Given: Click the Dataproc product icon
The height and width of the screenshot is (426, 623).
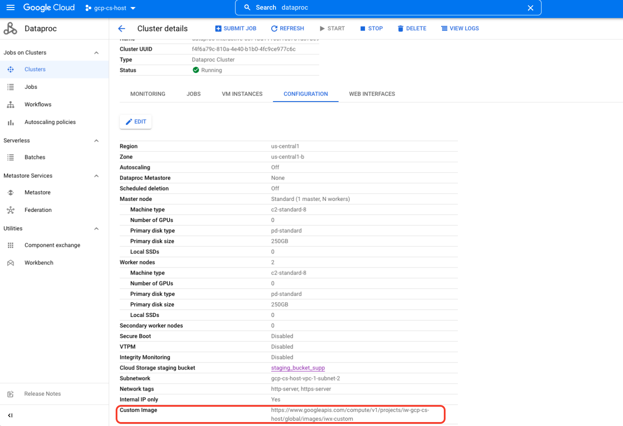Looking at the screenshot, I should coord(11,28).
